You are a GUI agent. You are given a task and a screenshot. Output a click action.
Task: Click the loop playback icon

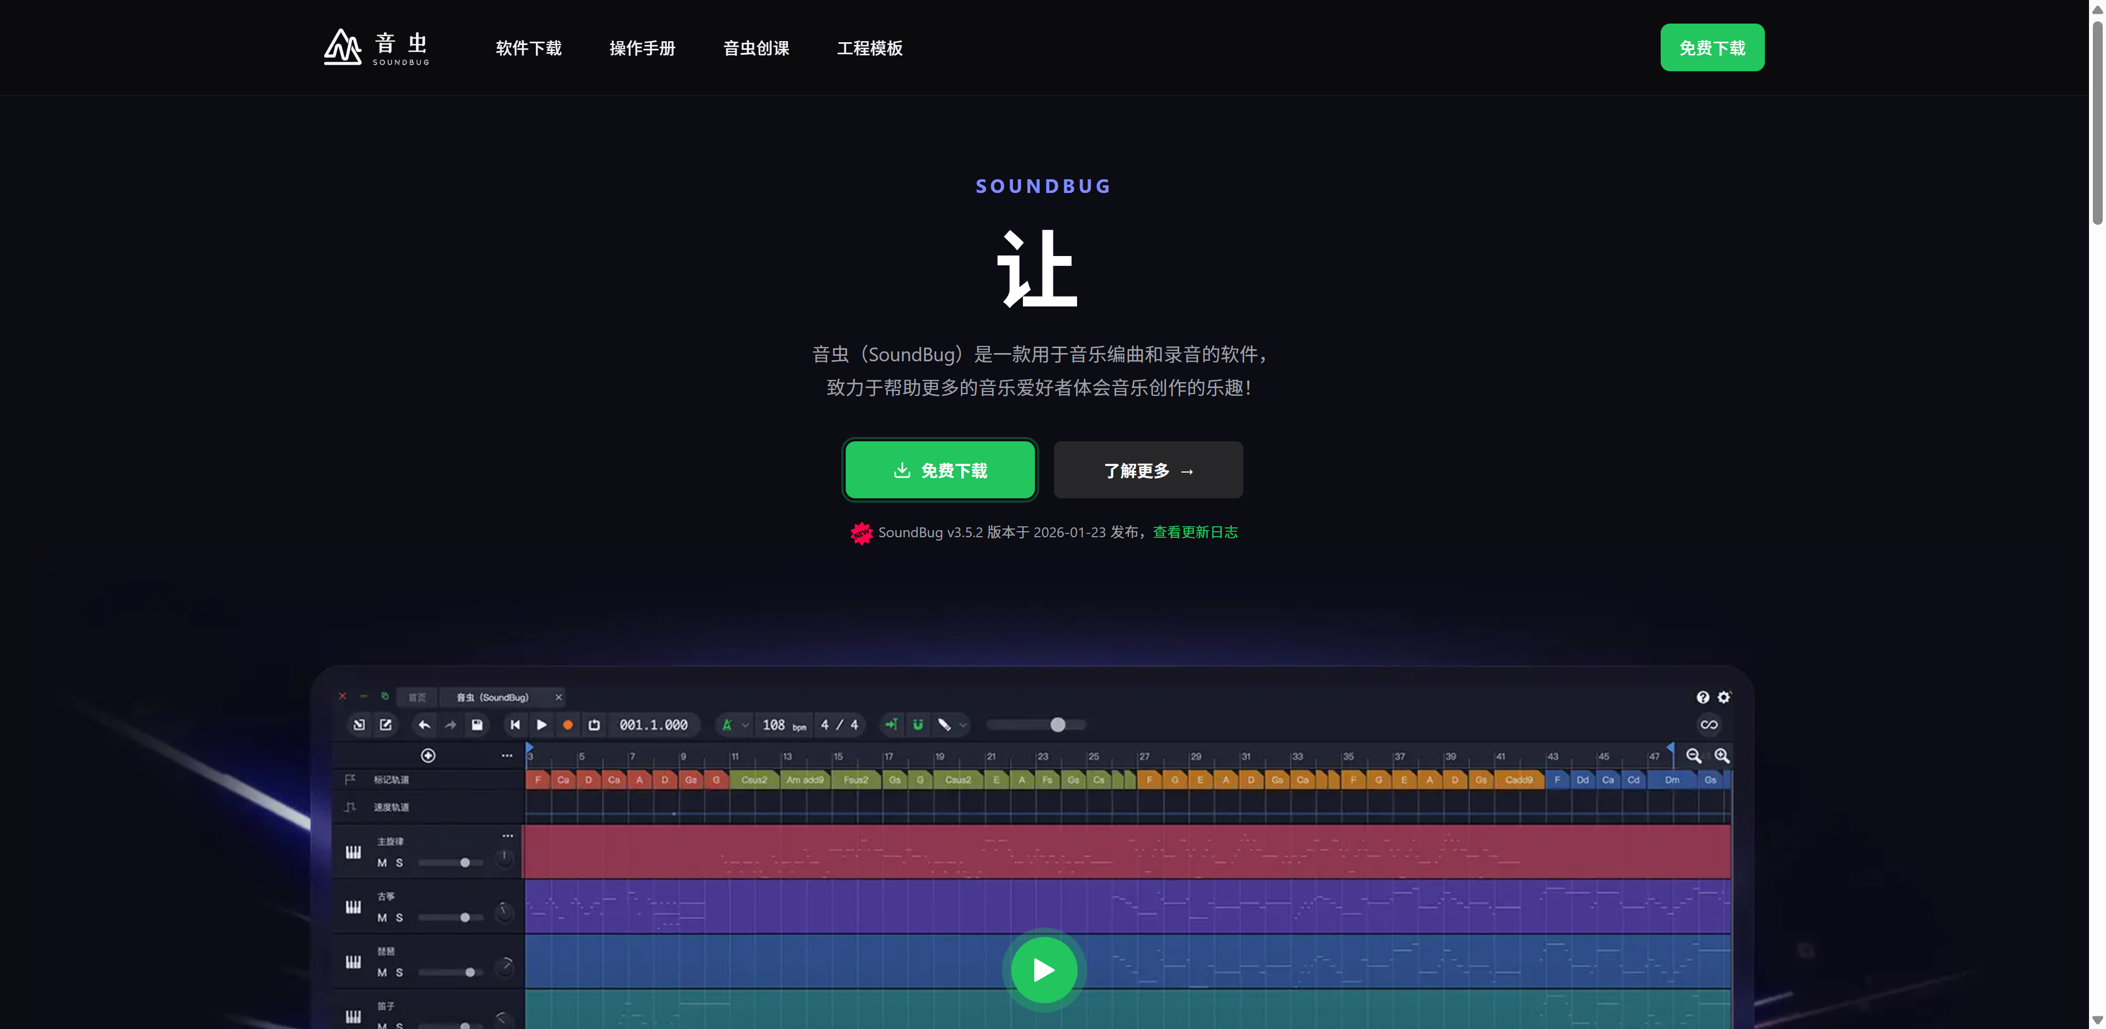click(x=595, y=725)
